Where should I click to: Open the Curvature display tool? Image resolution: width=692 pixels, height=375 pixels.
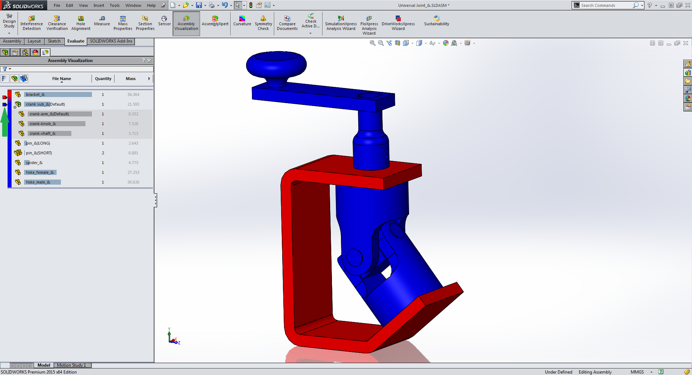coord(242,21)
